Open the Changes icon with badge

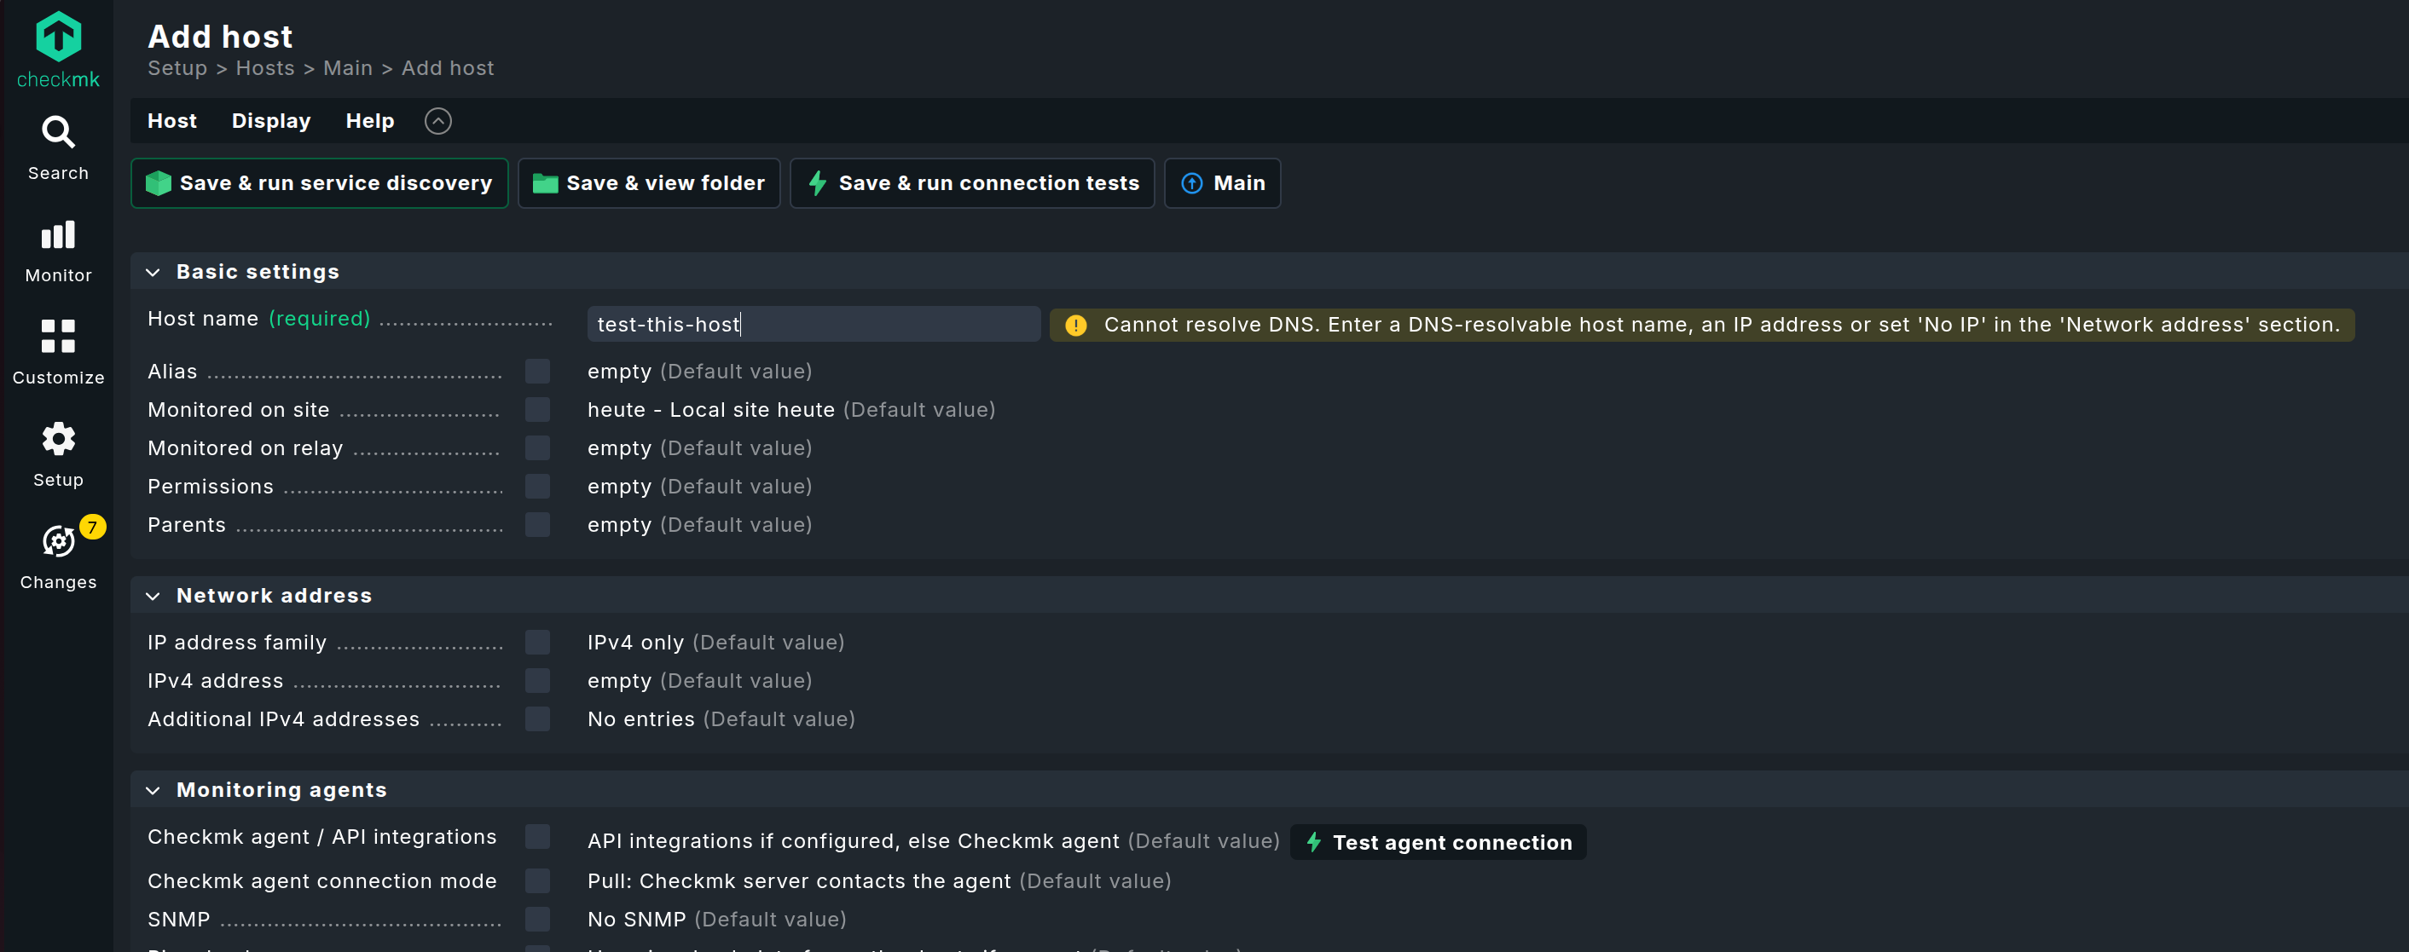click(x=58, y=541)
